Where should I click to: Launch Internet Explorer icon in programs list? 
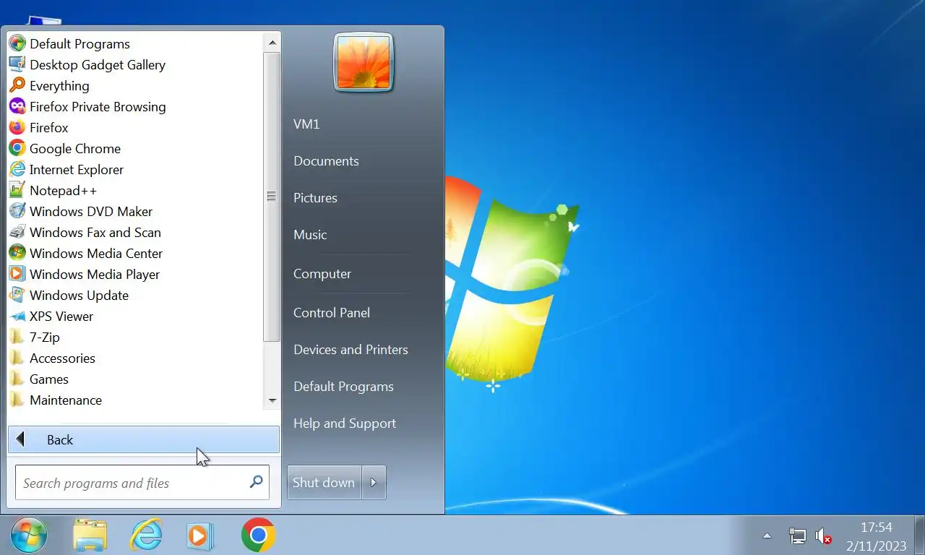click(17, 169)
